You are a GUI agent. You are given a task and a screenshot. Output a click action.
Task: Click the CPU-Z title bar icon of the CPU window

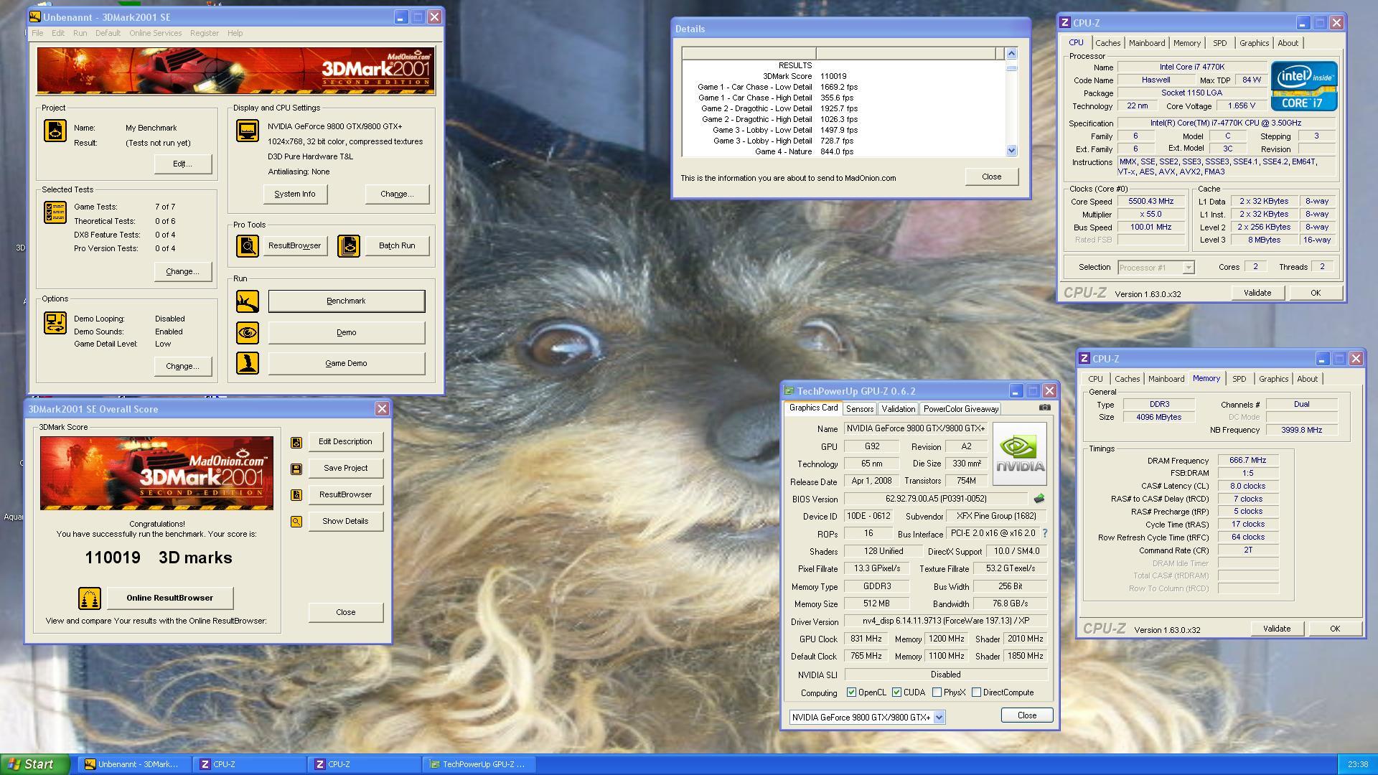[x=1065, y=23]
